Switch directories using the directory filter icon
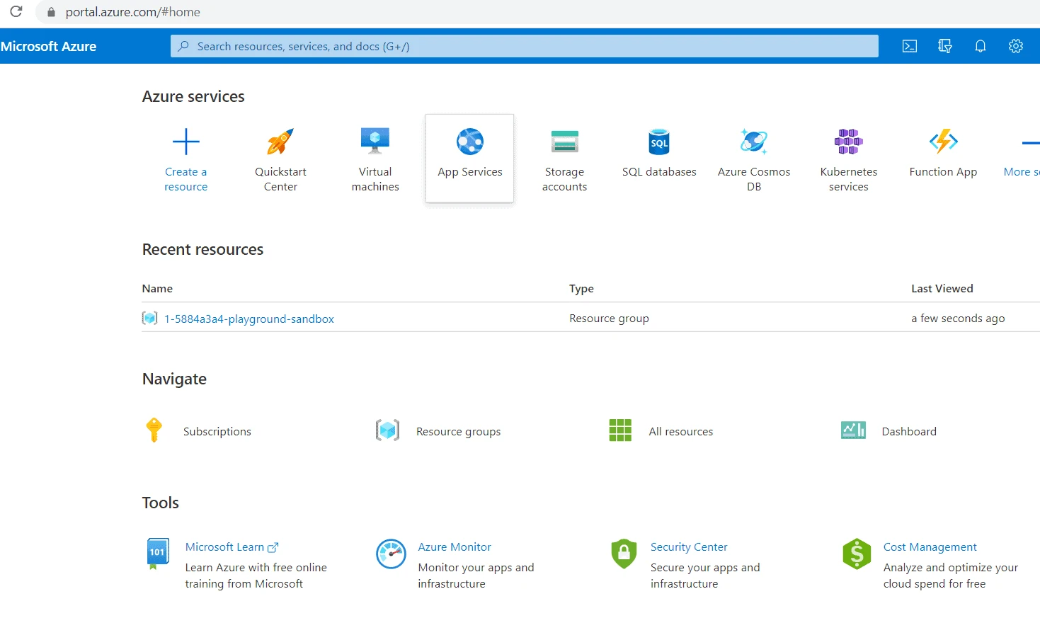Image resolution: width=1040 pixels, height=618 pixels. coord(944,45)
